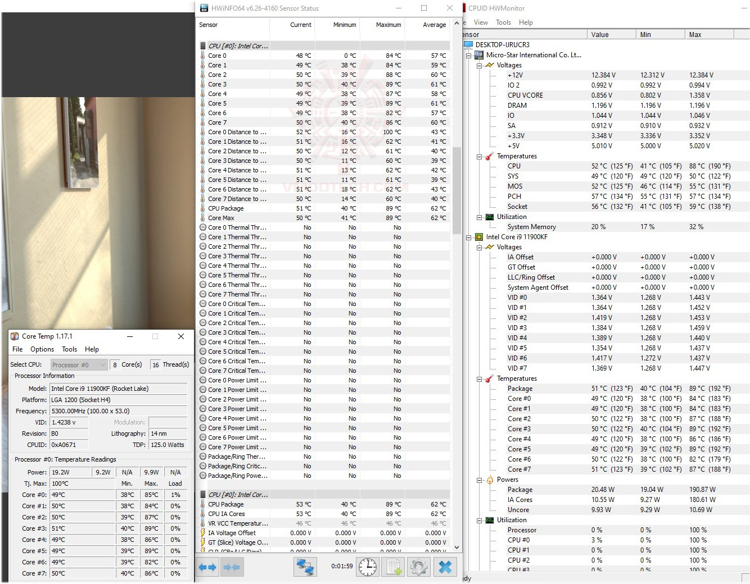Collapse the Voltages node under Intel Core i9
The image size is (750, 584).
coord(479,247)
